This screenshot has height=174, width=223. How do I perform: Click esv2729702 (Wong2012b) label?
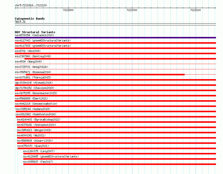[x=32, y=67]
